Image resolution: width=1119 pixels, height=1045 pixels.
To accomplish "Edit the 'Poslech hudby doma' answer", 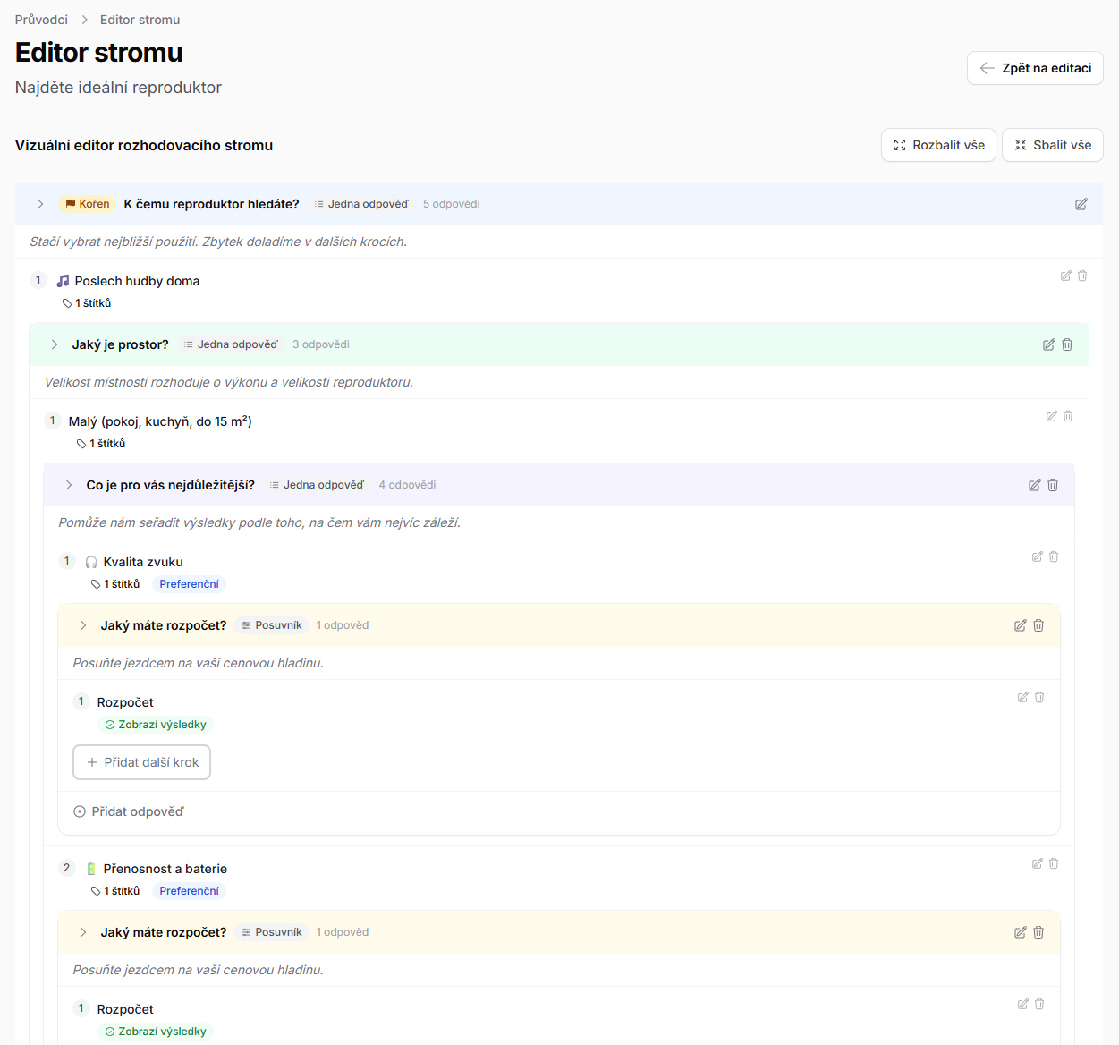I will pos(1066,276).
